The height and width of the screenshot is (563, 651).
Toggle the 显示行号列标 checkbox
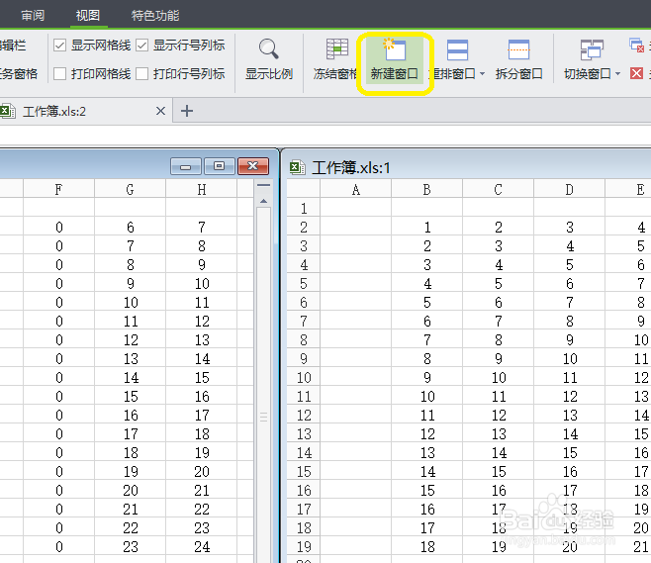point(142,46)
